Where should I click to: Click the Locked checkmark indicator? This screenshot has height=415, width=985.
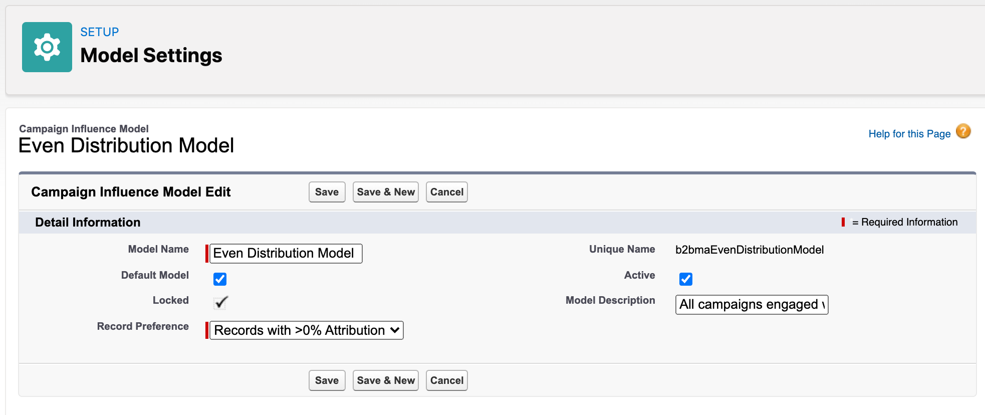(x=220, y=302)
